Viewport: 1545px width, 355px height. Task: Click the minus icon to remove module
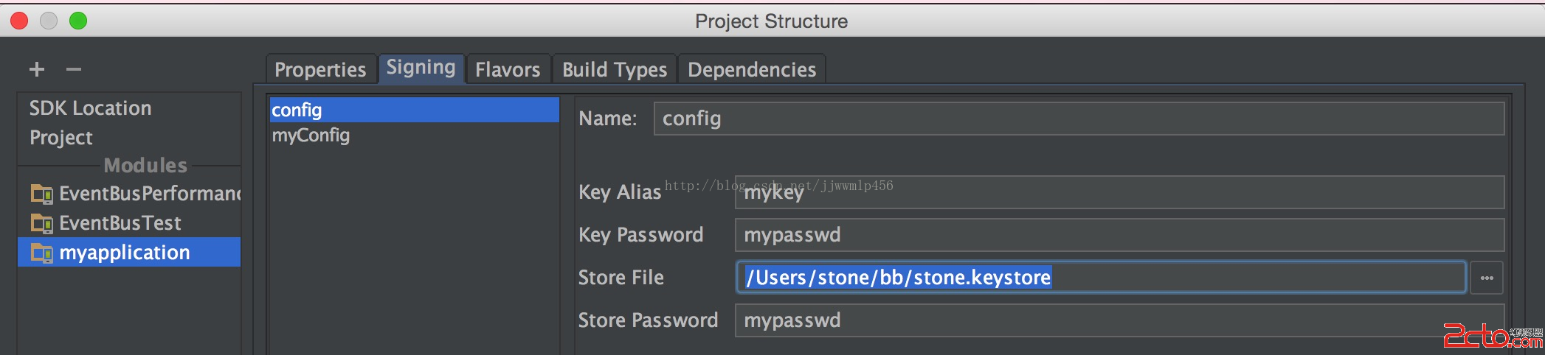[x=73, y=69]
